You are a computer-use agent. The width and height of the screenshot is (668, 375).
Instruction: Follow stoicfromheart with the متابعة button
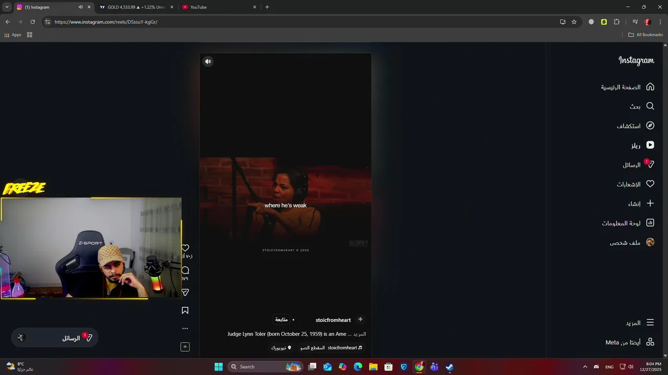281,320
